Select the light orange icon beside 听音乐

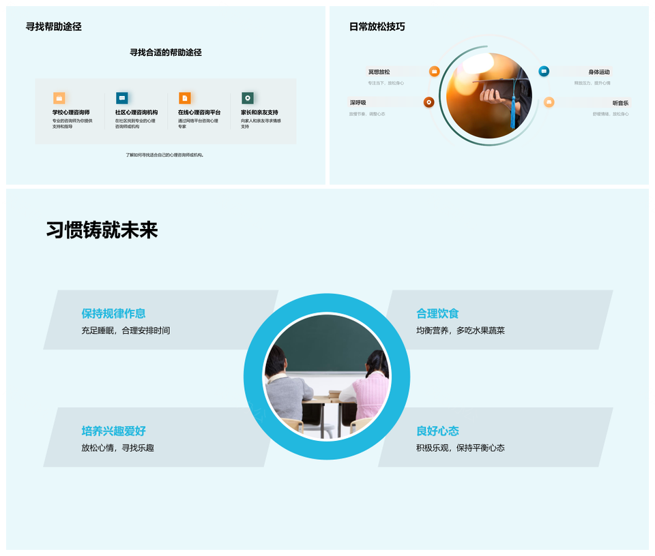tap(549, 102)
